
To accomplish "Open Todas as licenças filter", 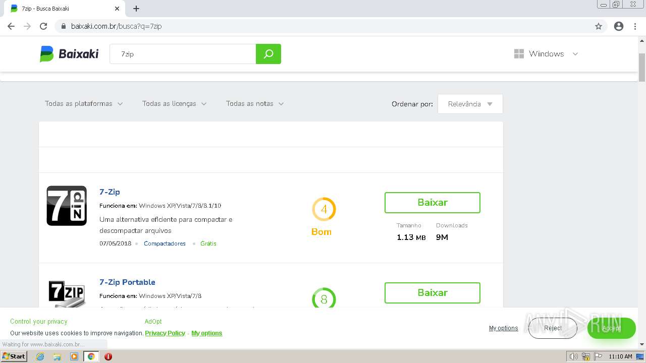I will click(175, 103).
